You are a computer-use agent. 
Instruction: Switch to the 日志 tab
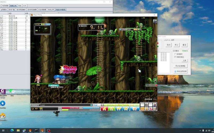[20, 5]
